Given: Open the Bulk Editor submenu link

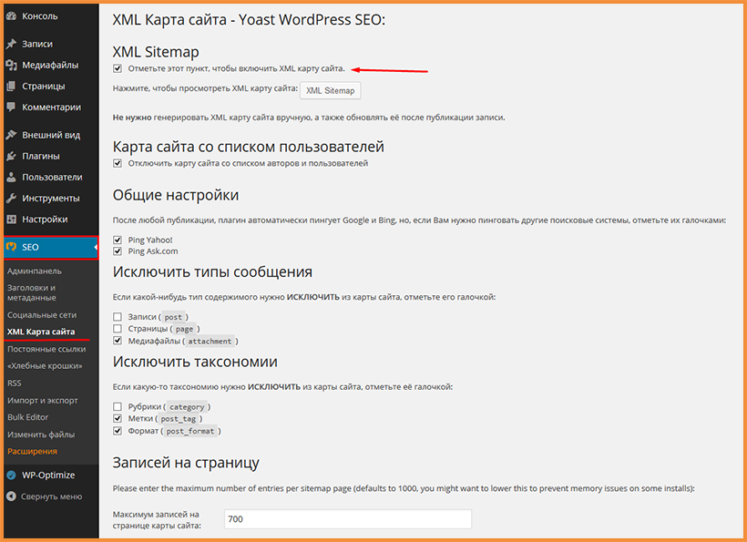Looking at the screenshot, I should 27,417.
